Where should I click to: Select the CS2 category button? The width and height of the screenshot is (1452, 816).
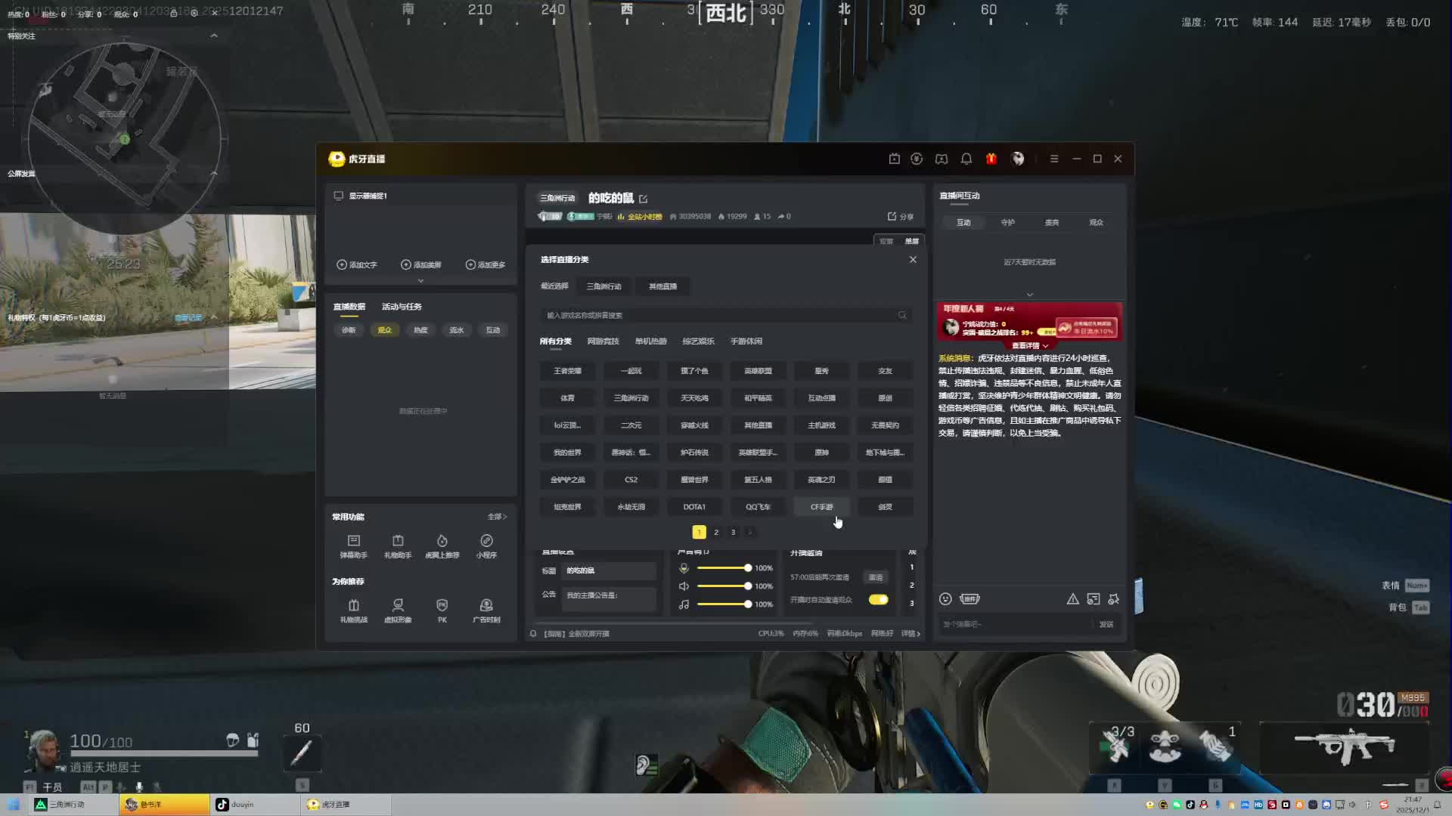pyautogui.click(x=631, y=480)
